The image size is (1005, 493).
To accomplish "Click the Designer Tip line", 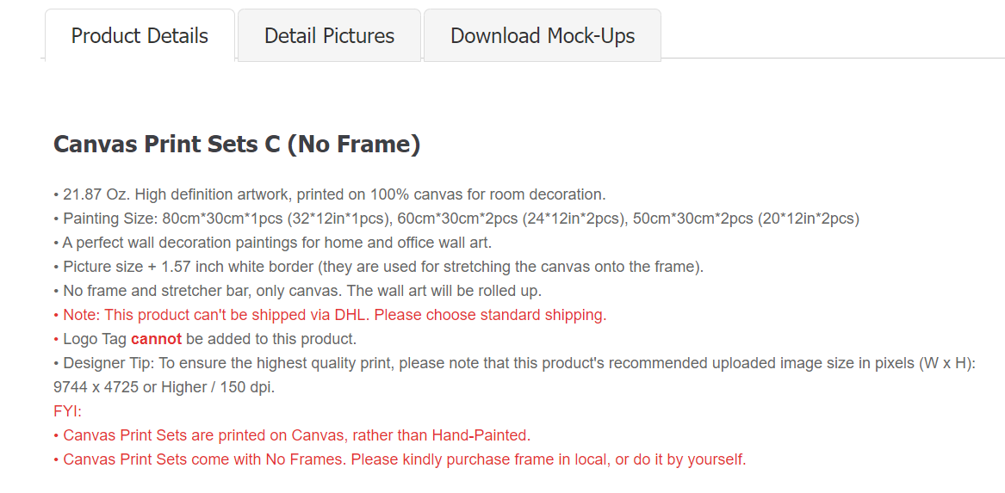I will [x=514, y=363].
